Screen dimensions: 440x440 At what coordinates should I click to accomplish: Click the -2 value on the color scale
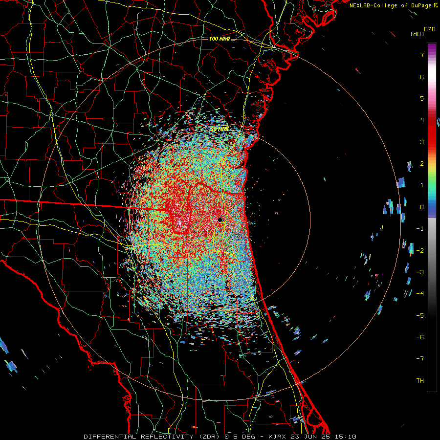coord(420,251)
